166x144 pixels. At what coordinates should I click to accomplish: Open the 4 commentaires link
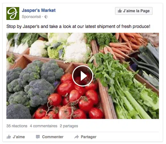(x=44, y=126)
